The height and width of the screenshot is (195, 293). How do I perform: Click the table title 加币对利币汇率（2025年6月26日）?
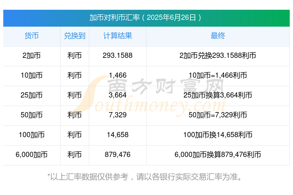(146, 18)
